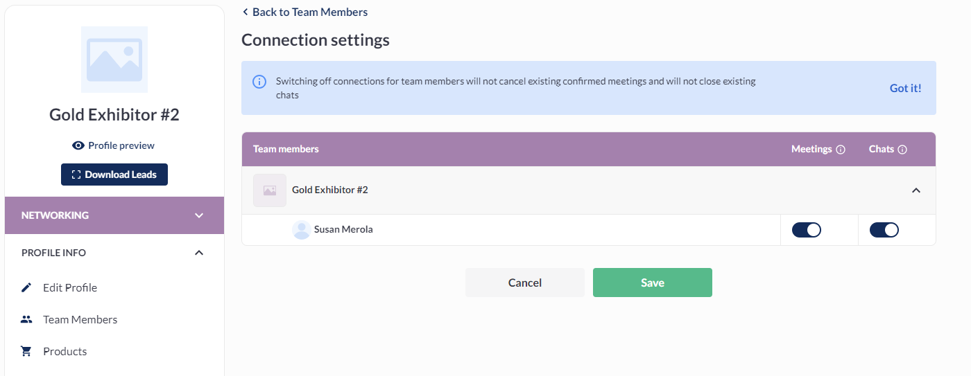
Task: Dismiss the notice with Got it!
Action: (x=905, y=88)
